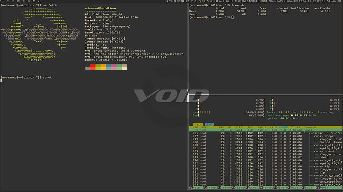The width and height of the screenshot is (343, 192).
Task: Click F8 Nice + in htop
Action: coord(295,188)
